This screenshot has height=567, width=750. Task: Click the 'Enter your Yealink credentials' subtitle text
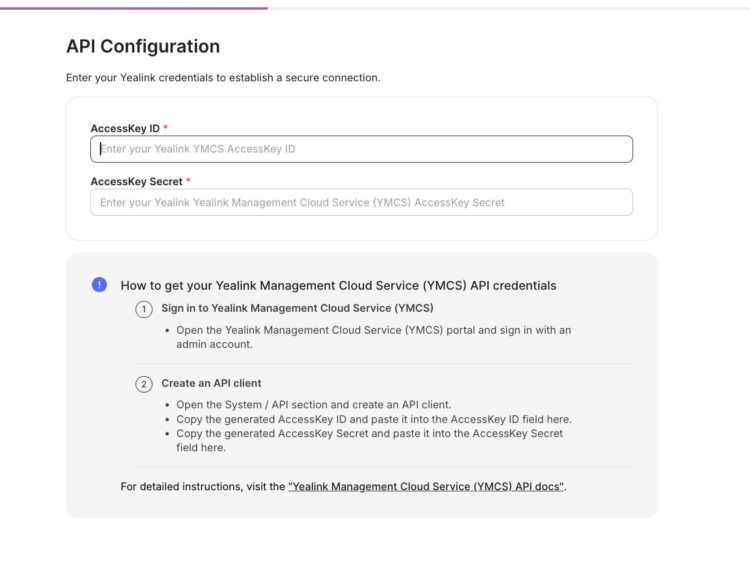click(223, 78)
